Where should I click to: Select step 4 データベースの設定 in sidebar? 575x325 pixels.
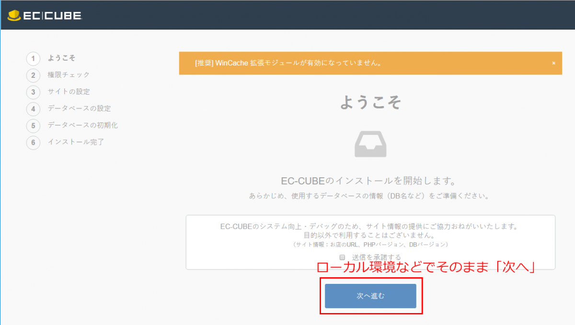click(x=69, y=108)
